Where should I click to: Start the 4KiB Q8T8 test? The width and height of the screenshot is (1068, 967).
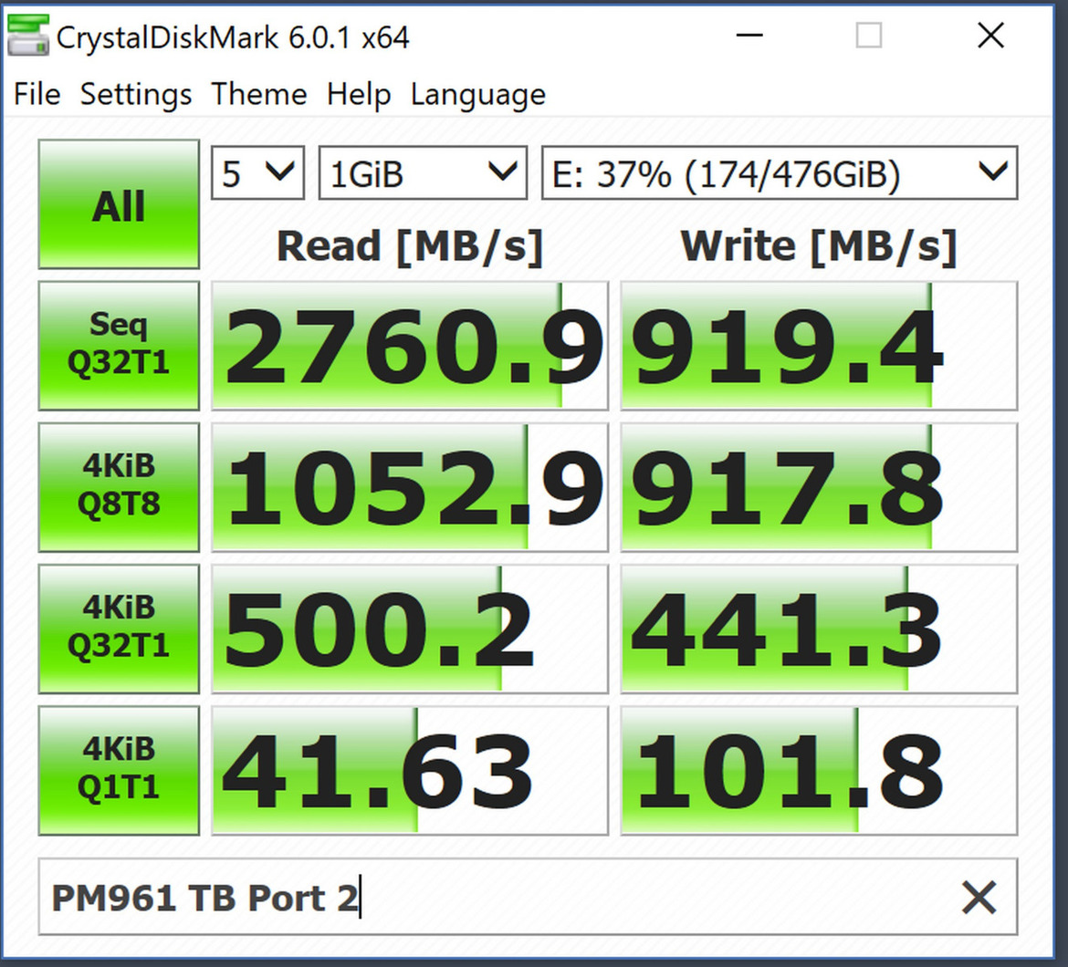point(119,487)
